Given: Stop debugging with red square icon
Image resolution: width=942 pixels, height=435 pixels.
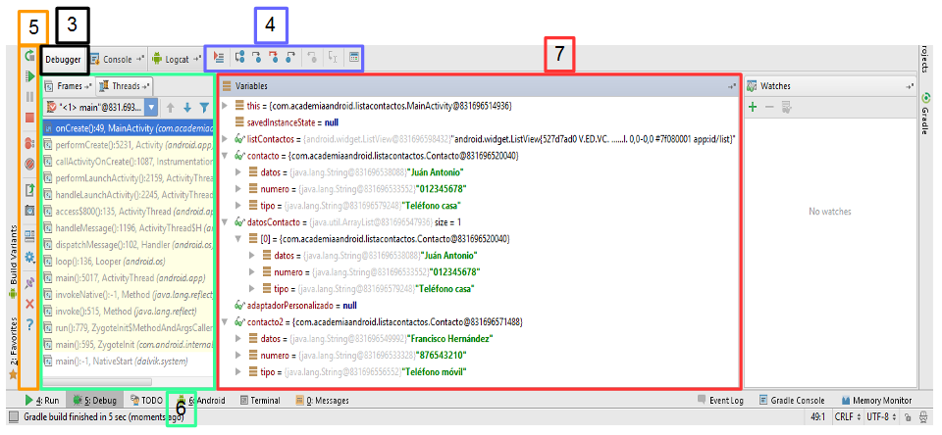Looking at the screenshot, I should (x=28, y=117).
